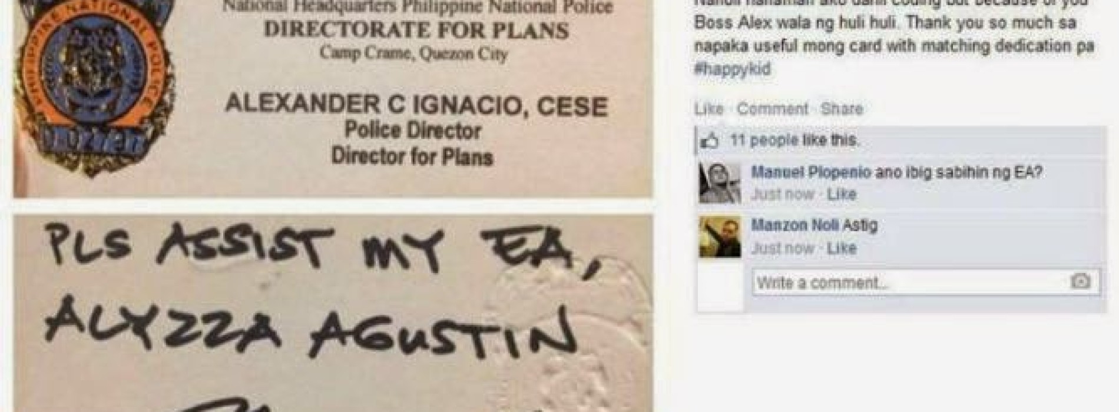
Task: Open the business card photo
Action: (x=333, y=99)
